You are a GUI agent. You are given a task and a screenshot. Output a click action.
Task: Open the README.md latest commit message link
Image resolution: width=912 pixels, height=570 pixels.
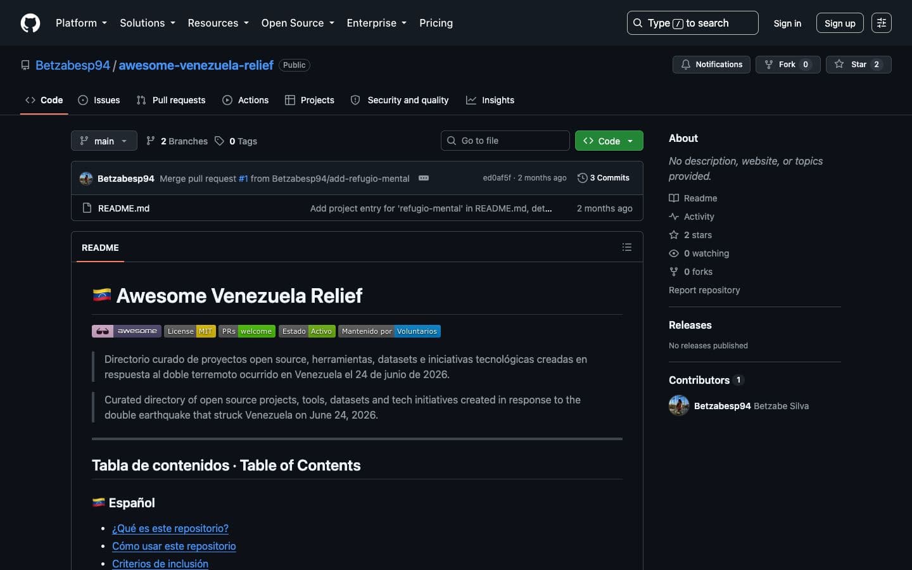(431, 208)
